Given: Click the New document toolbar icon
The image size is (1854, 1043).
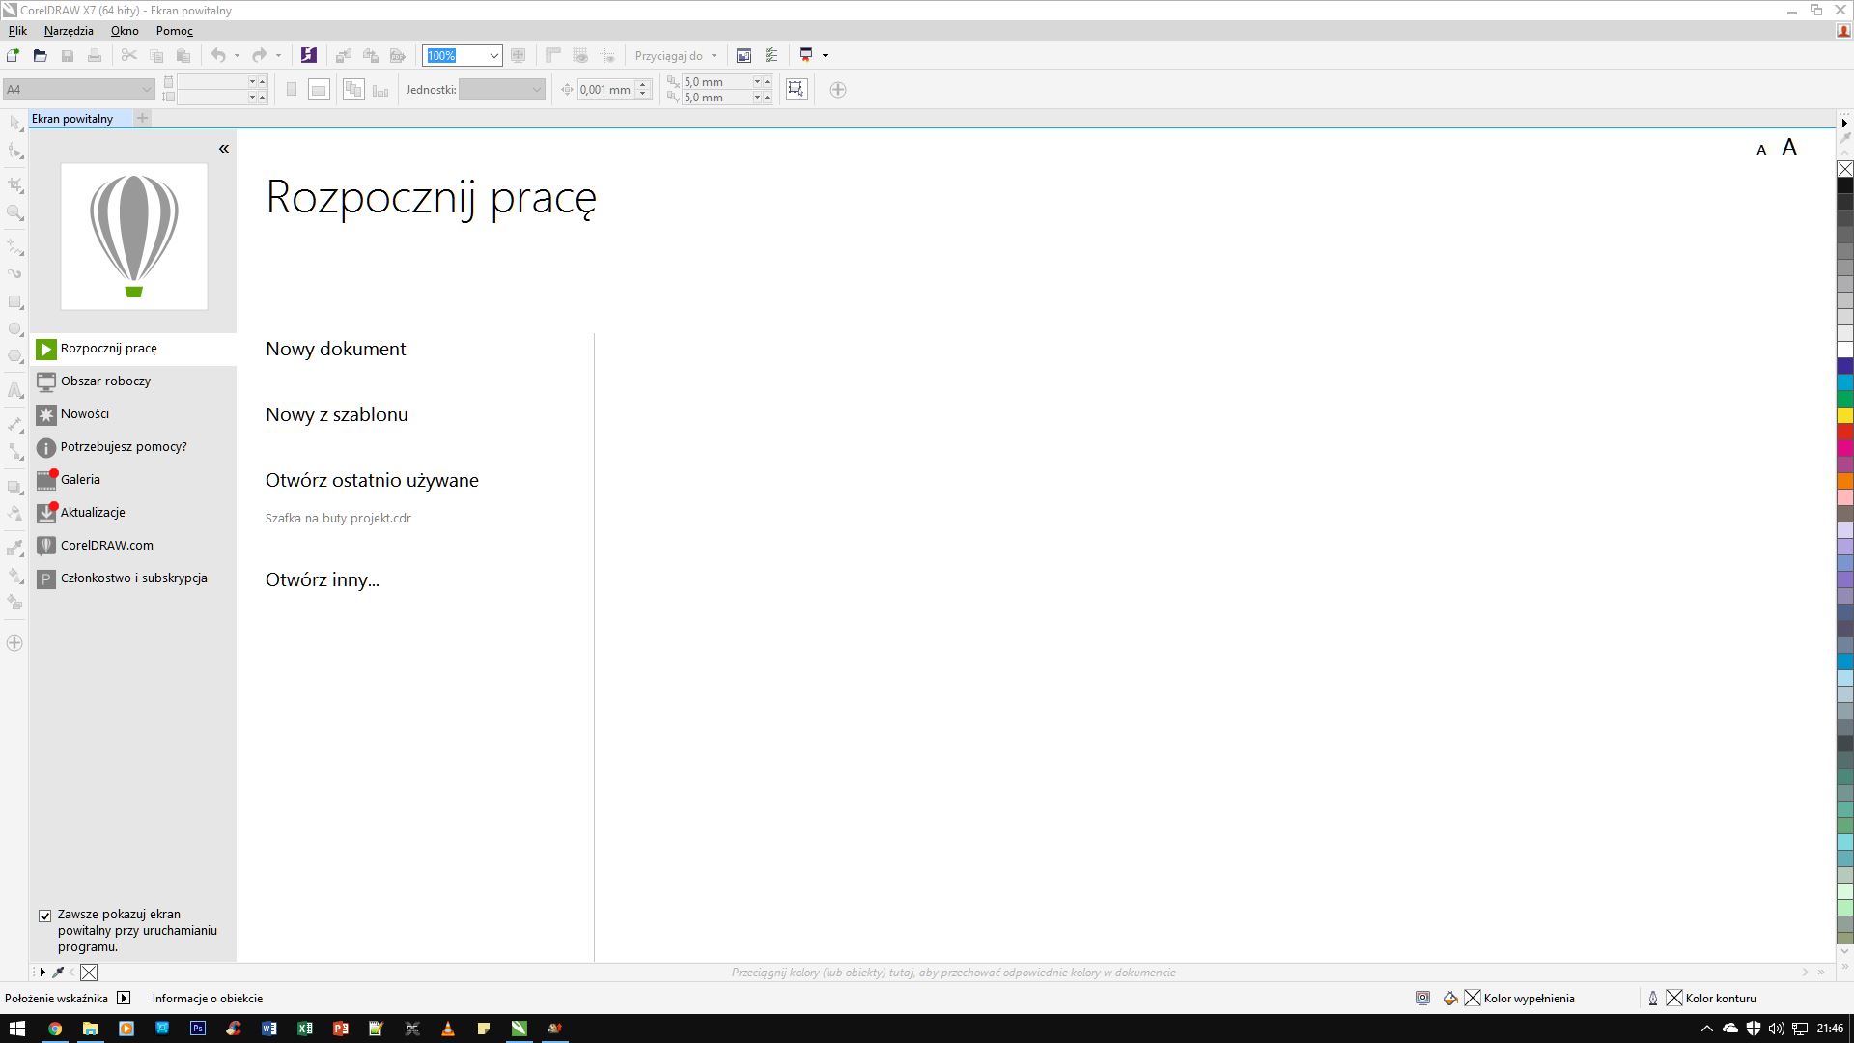Looking at the screenshot, I should click(13, 55).
